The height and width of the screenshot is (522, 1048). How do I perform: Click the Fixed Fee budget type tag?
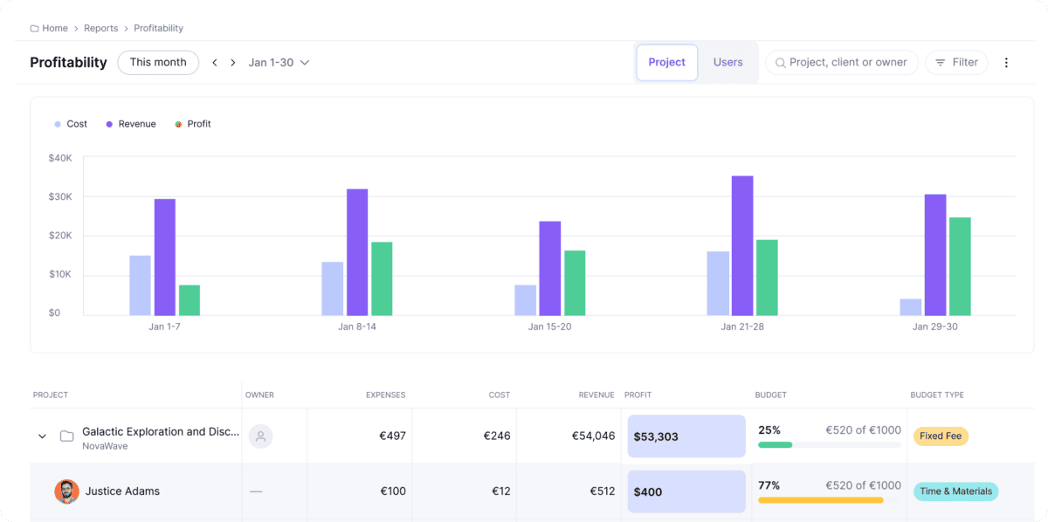click(941, 436)
